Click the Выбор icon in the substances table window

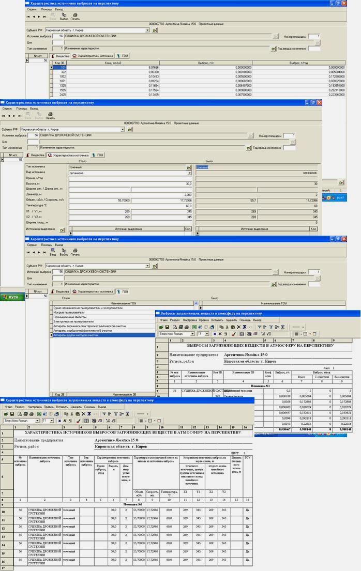64,17
